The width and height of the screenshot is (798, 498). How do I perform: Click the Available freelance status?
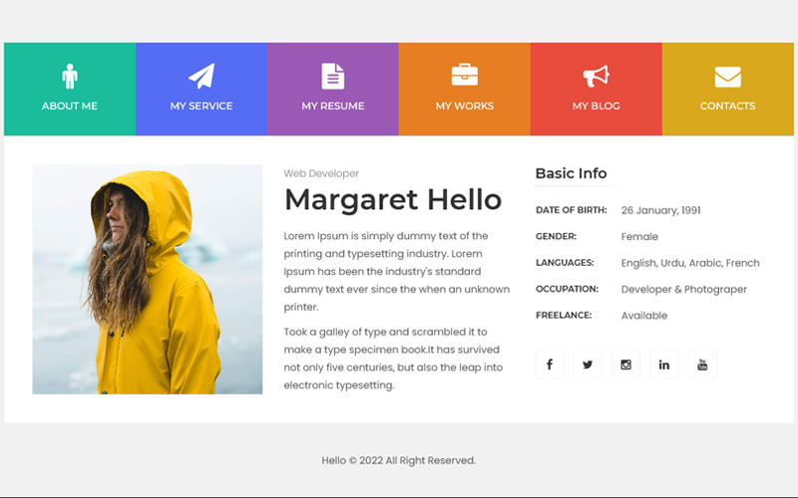[x=644, y=316]
